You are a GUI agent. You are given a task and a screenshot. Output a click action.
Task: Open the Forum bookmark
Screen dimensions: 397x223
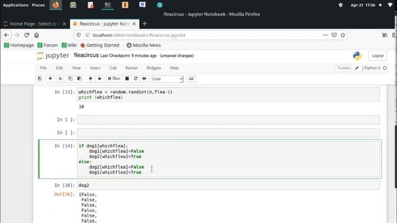pos(48,45)
